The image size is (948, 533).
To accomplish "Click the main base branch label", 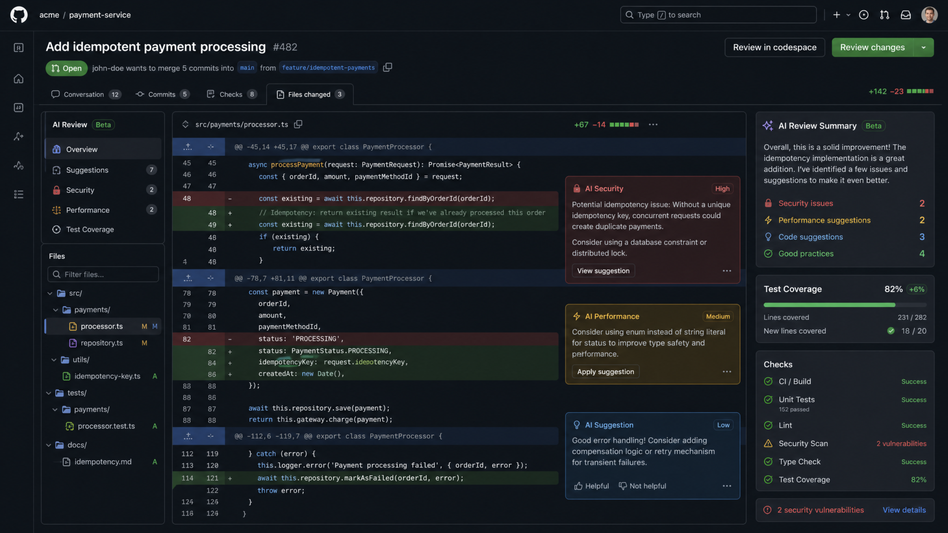I will point(247,68).
